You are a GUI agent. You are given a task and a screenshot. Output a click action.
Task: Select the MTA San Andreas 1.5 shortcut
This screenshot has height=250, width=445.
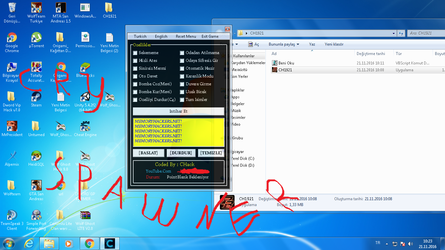[61, 12]
